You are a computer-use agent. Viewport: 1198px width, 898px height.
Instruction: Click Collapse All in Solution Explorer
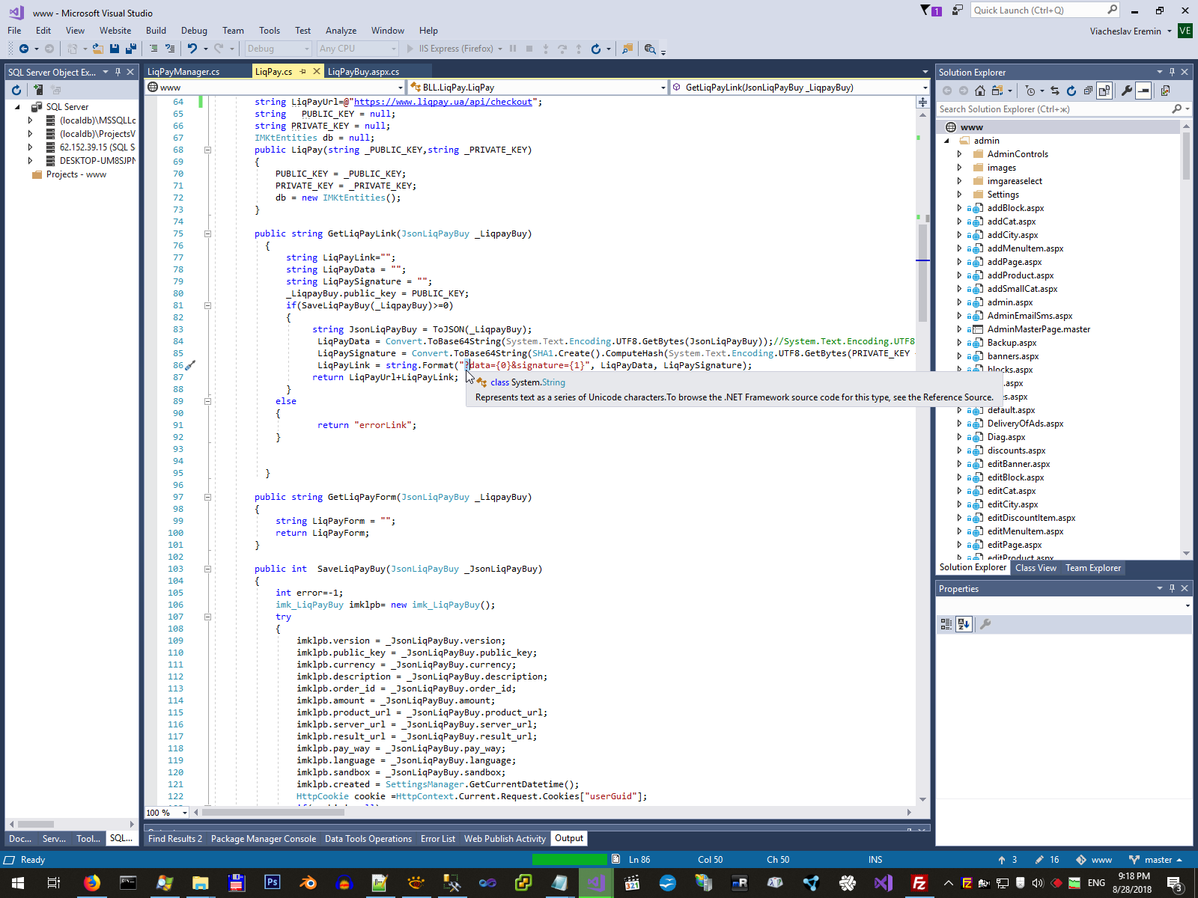(1088, 91)
